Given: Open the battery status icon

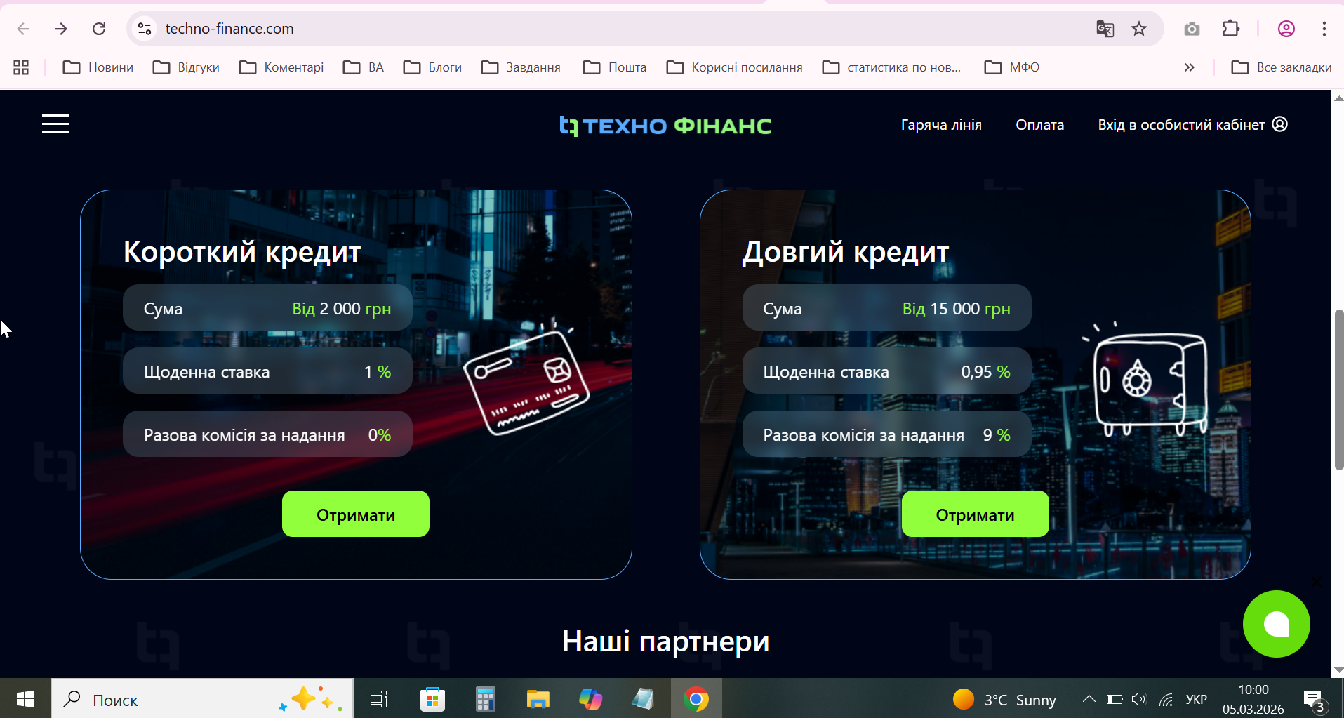Looking at the screenshot, I should [1115, 699].
